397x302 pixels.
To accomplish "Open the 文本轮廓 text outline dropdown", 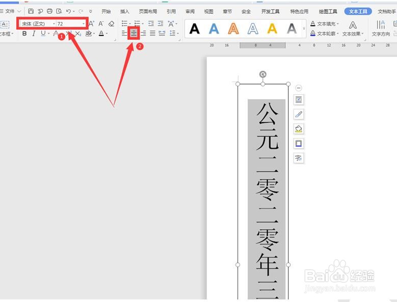I will pyautogui.click(x=325, y=34).
